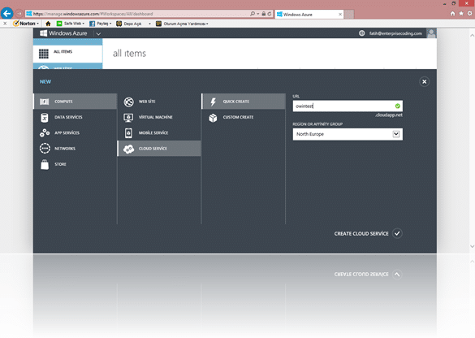This screenshot has width=475, height=338.
Task: Click the Store shopping bag icon
Action: click(x=45, y=164)
